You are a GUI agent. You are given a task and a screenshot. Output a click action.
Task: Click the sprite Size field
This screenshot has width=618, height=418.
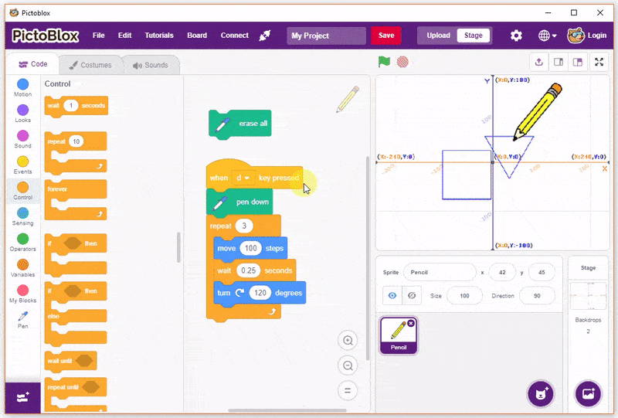464,296
